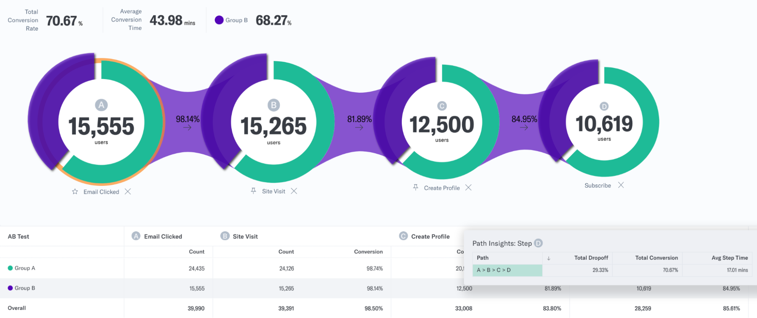757x318 pixels.
Task: Click the star icon beside Email Clicked
Action: [75, 192]
